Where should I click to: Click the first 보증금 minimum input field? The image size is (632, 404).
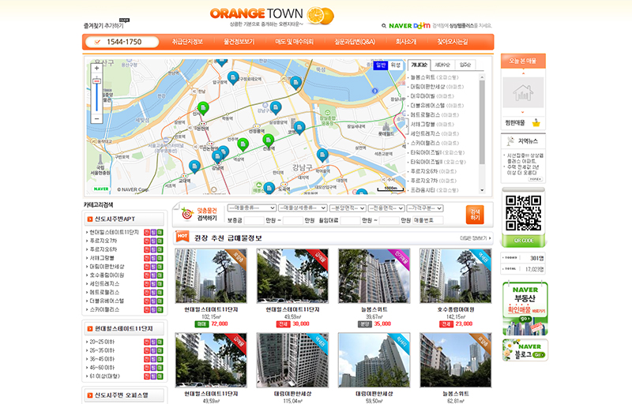254,220
